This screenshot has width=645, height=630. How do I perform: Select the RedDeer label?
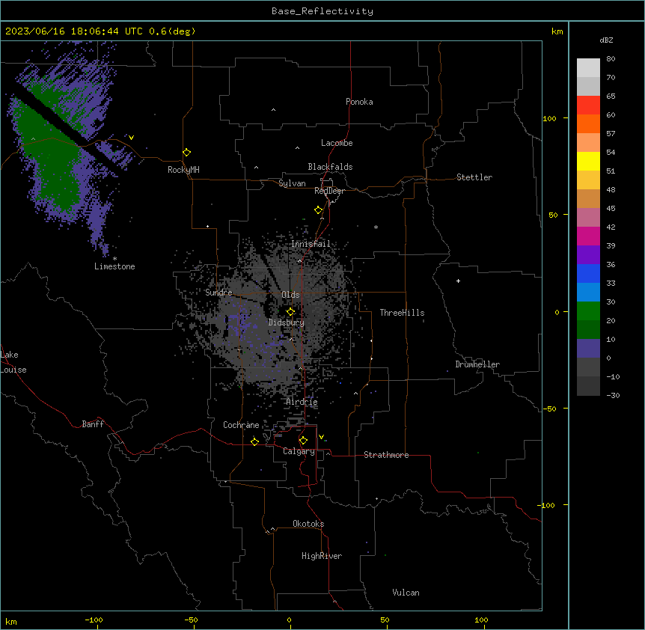(329, 191)
